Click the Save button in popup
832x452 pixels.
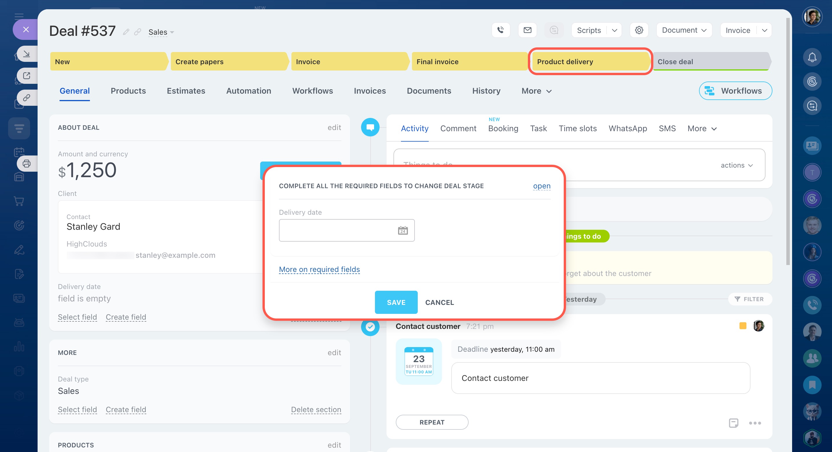(396, 302)
